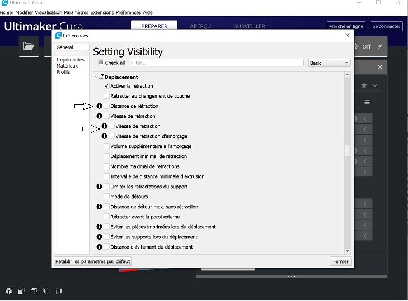The width and height of the screenshot is (408, 301).
Task: Click the left view cube icon
Action: click(x=46, y=291)
